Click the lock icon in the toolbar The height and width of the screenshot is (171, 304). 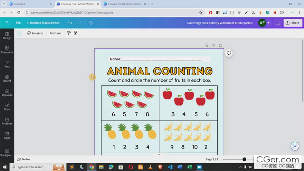(x=75, y=33)
